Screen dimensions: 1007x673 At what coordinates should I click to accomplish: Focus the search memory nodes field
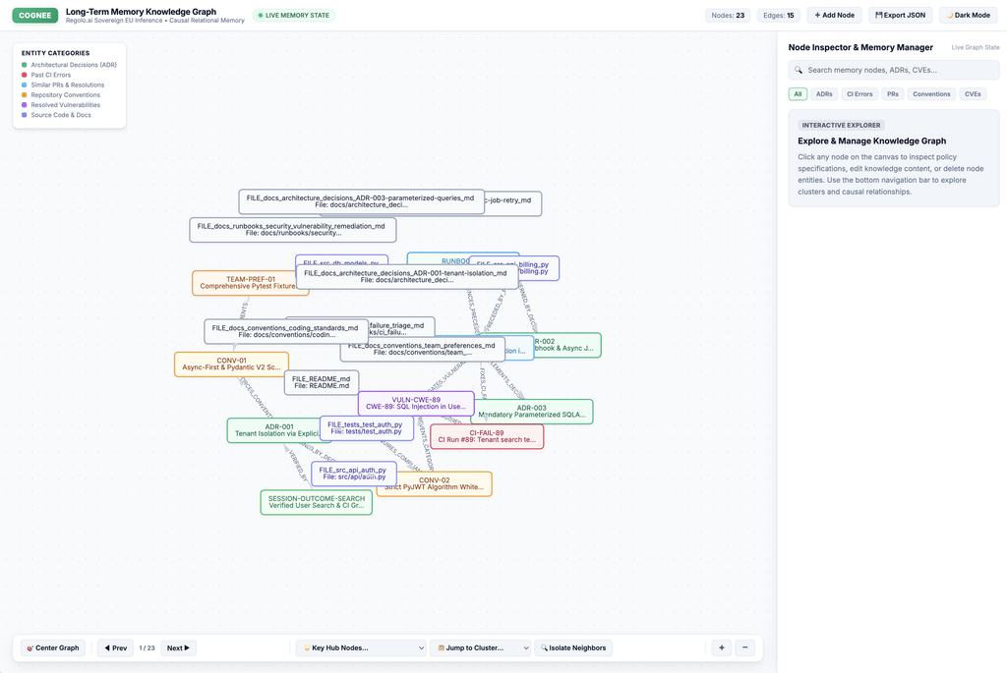[x=893, y=70]
